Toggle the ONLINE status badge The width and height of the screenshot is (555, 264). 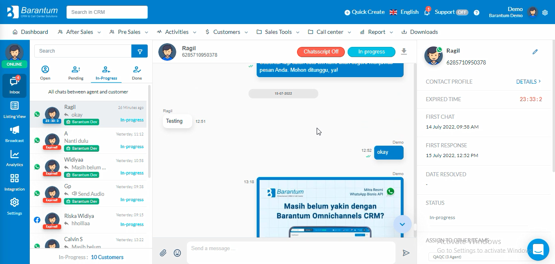[x=15, y=64]
